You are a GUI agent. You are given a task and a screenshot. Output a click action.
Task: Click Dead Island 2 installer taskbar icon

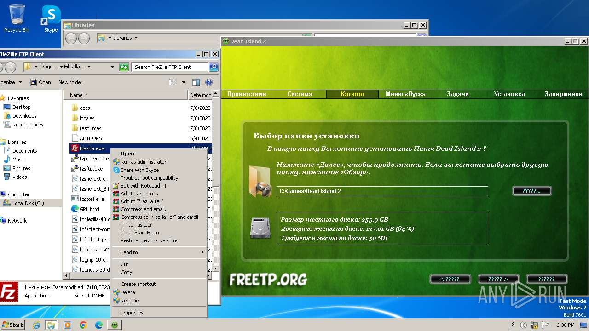[x=114, y=325]
